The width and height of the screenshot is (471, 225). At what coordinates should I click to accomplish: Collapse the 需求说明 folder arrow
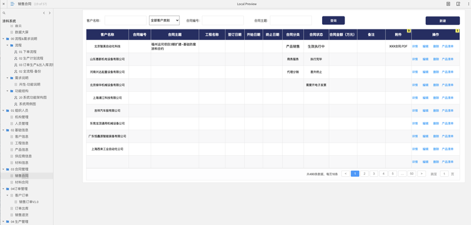coord(8,78)
